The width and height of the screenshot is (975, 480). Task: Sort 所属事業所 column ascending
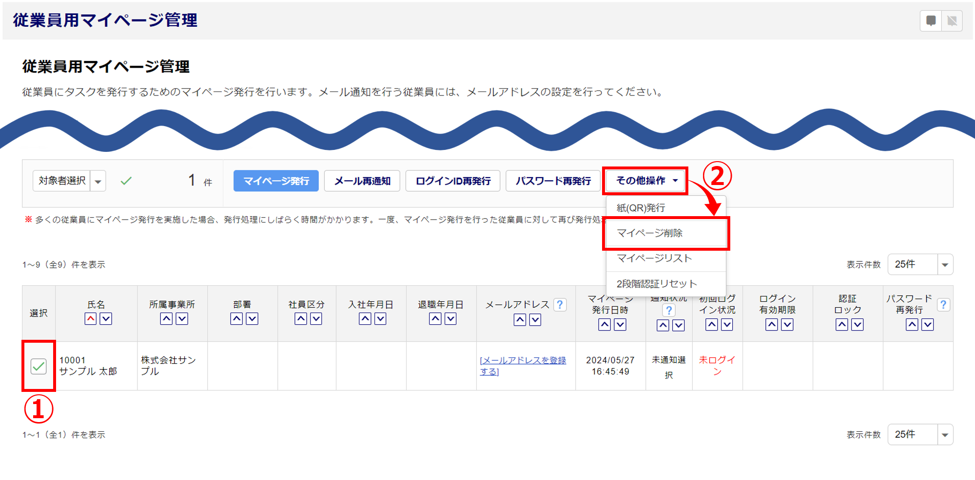[x=167, y=319]
